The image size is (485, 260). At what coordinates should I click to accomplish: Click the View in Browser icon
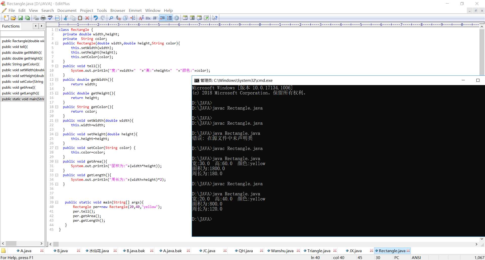point(57,18)
